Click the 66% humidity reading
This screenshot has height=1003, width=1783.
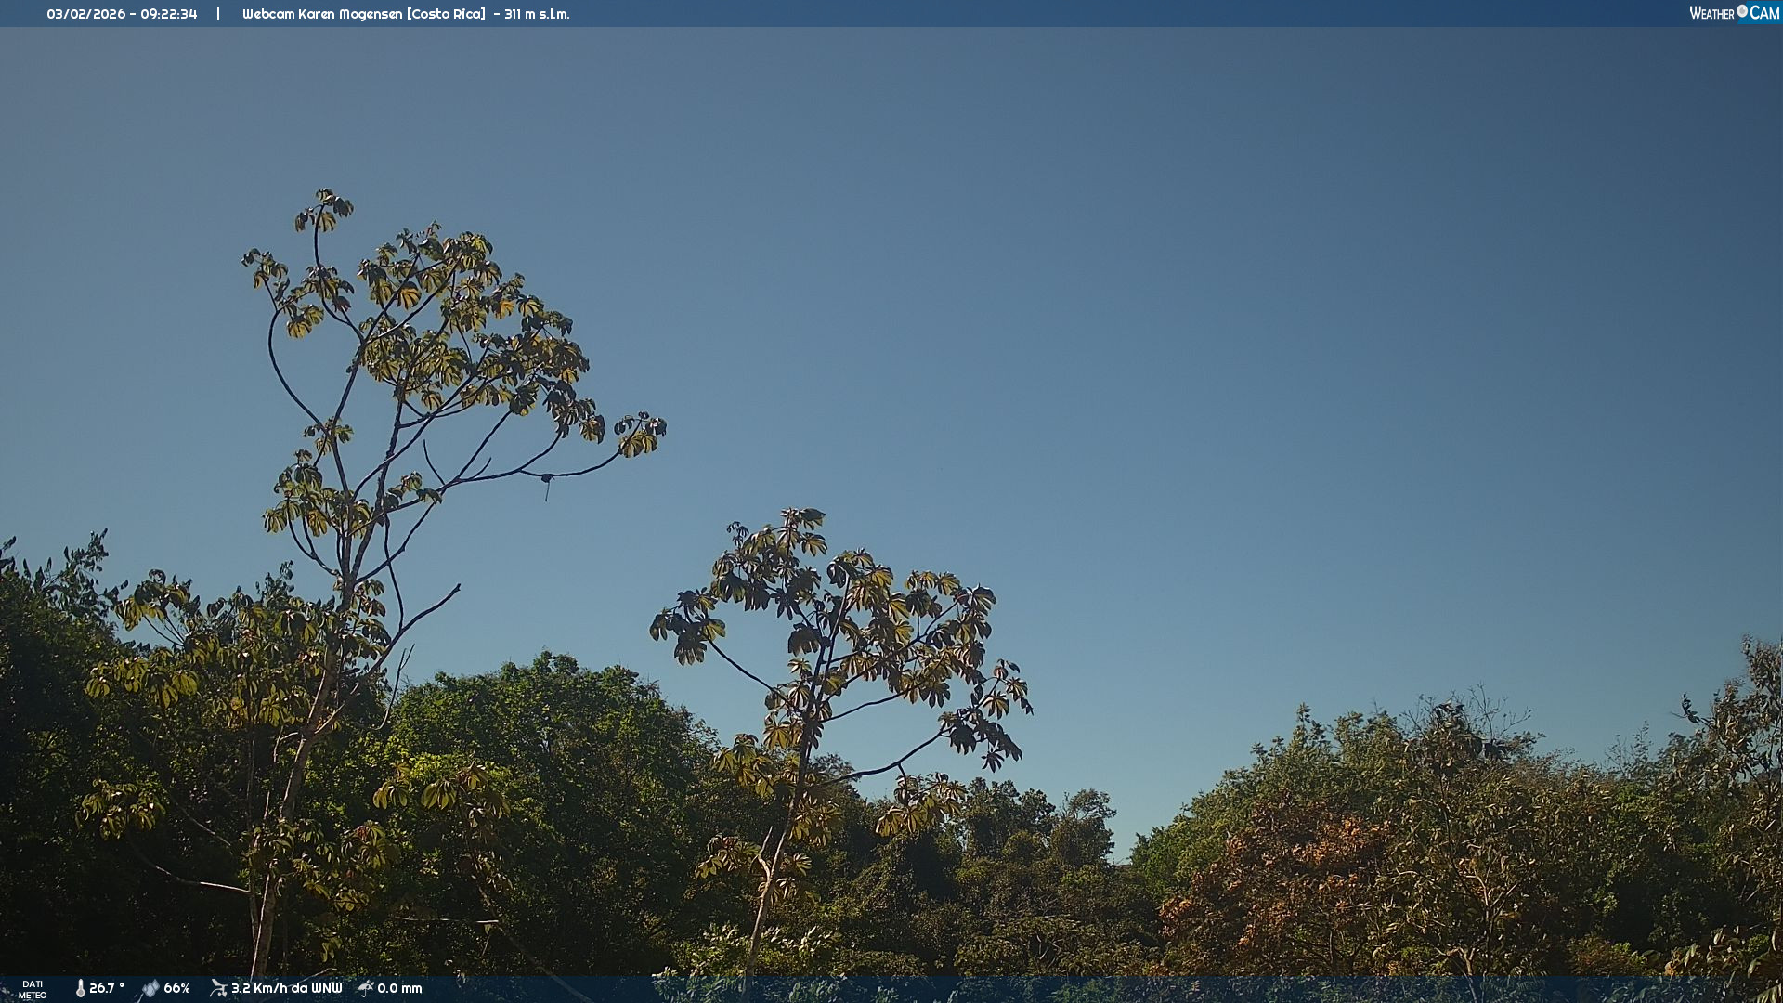(176, 988)
